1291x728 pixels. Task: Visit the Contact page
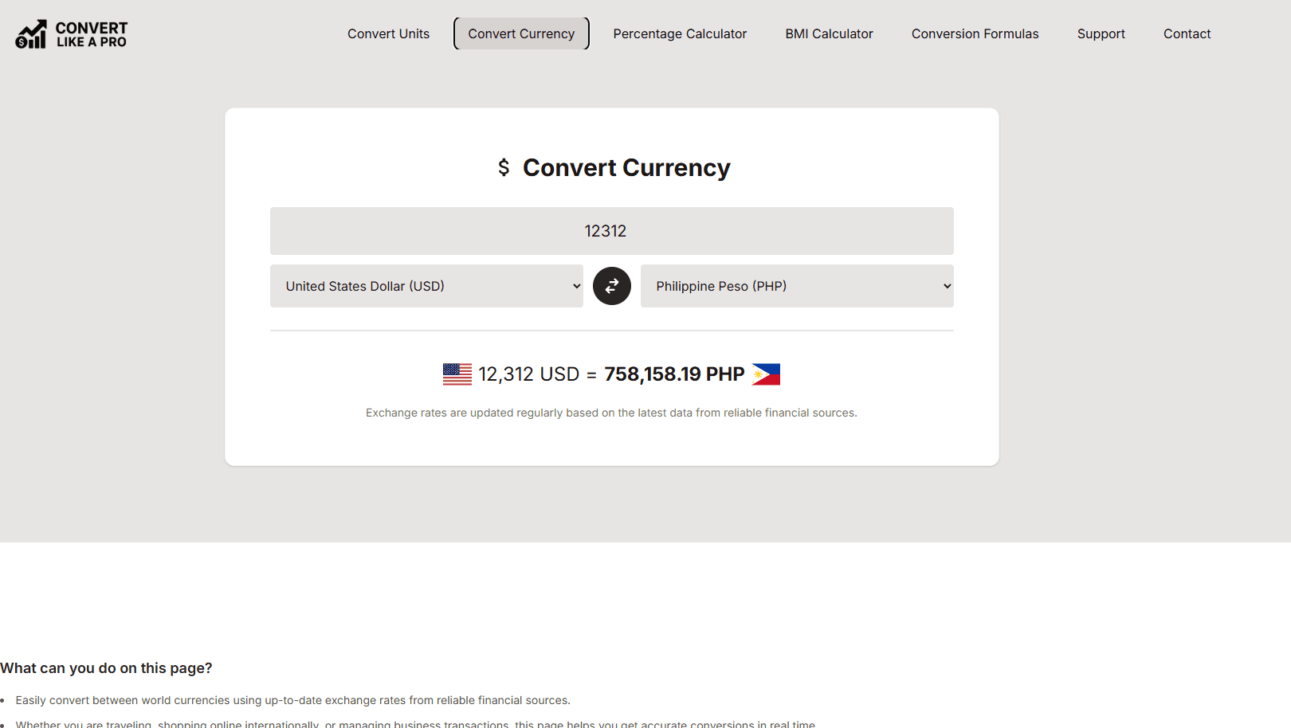click(x=1187, y=33)
